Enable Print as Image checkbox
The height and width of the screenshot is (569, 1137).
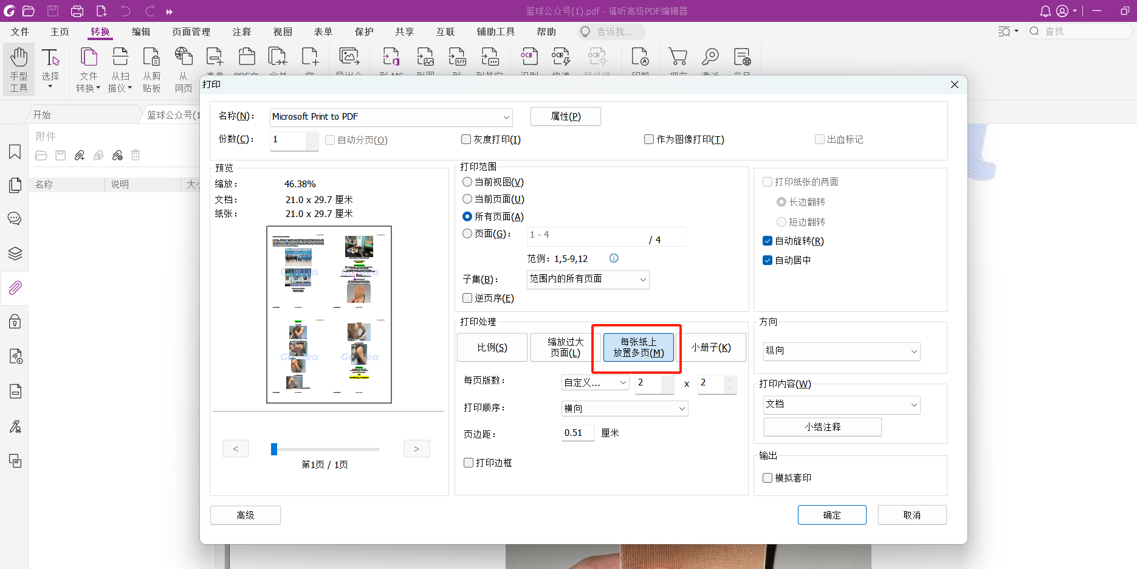click(x=649, y=139)
